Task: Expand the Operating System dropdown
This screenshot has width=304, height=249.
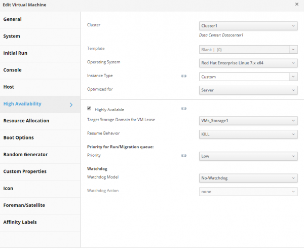Action: (248, 63)
